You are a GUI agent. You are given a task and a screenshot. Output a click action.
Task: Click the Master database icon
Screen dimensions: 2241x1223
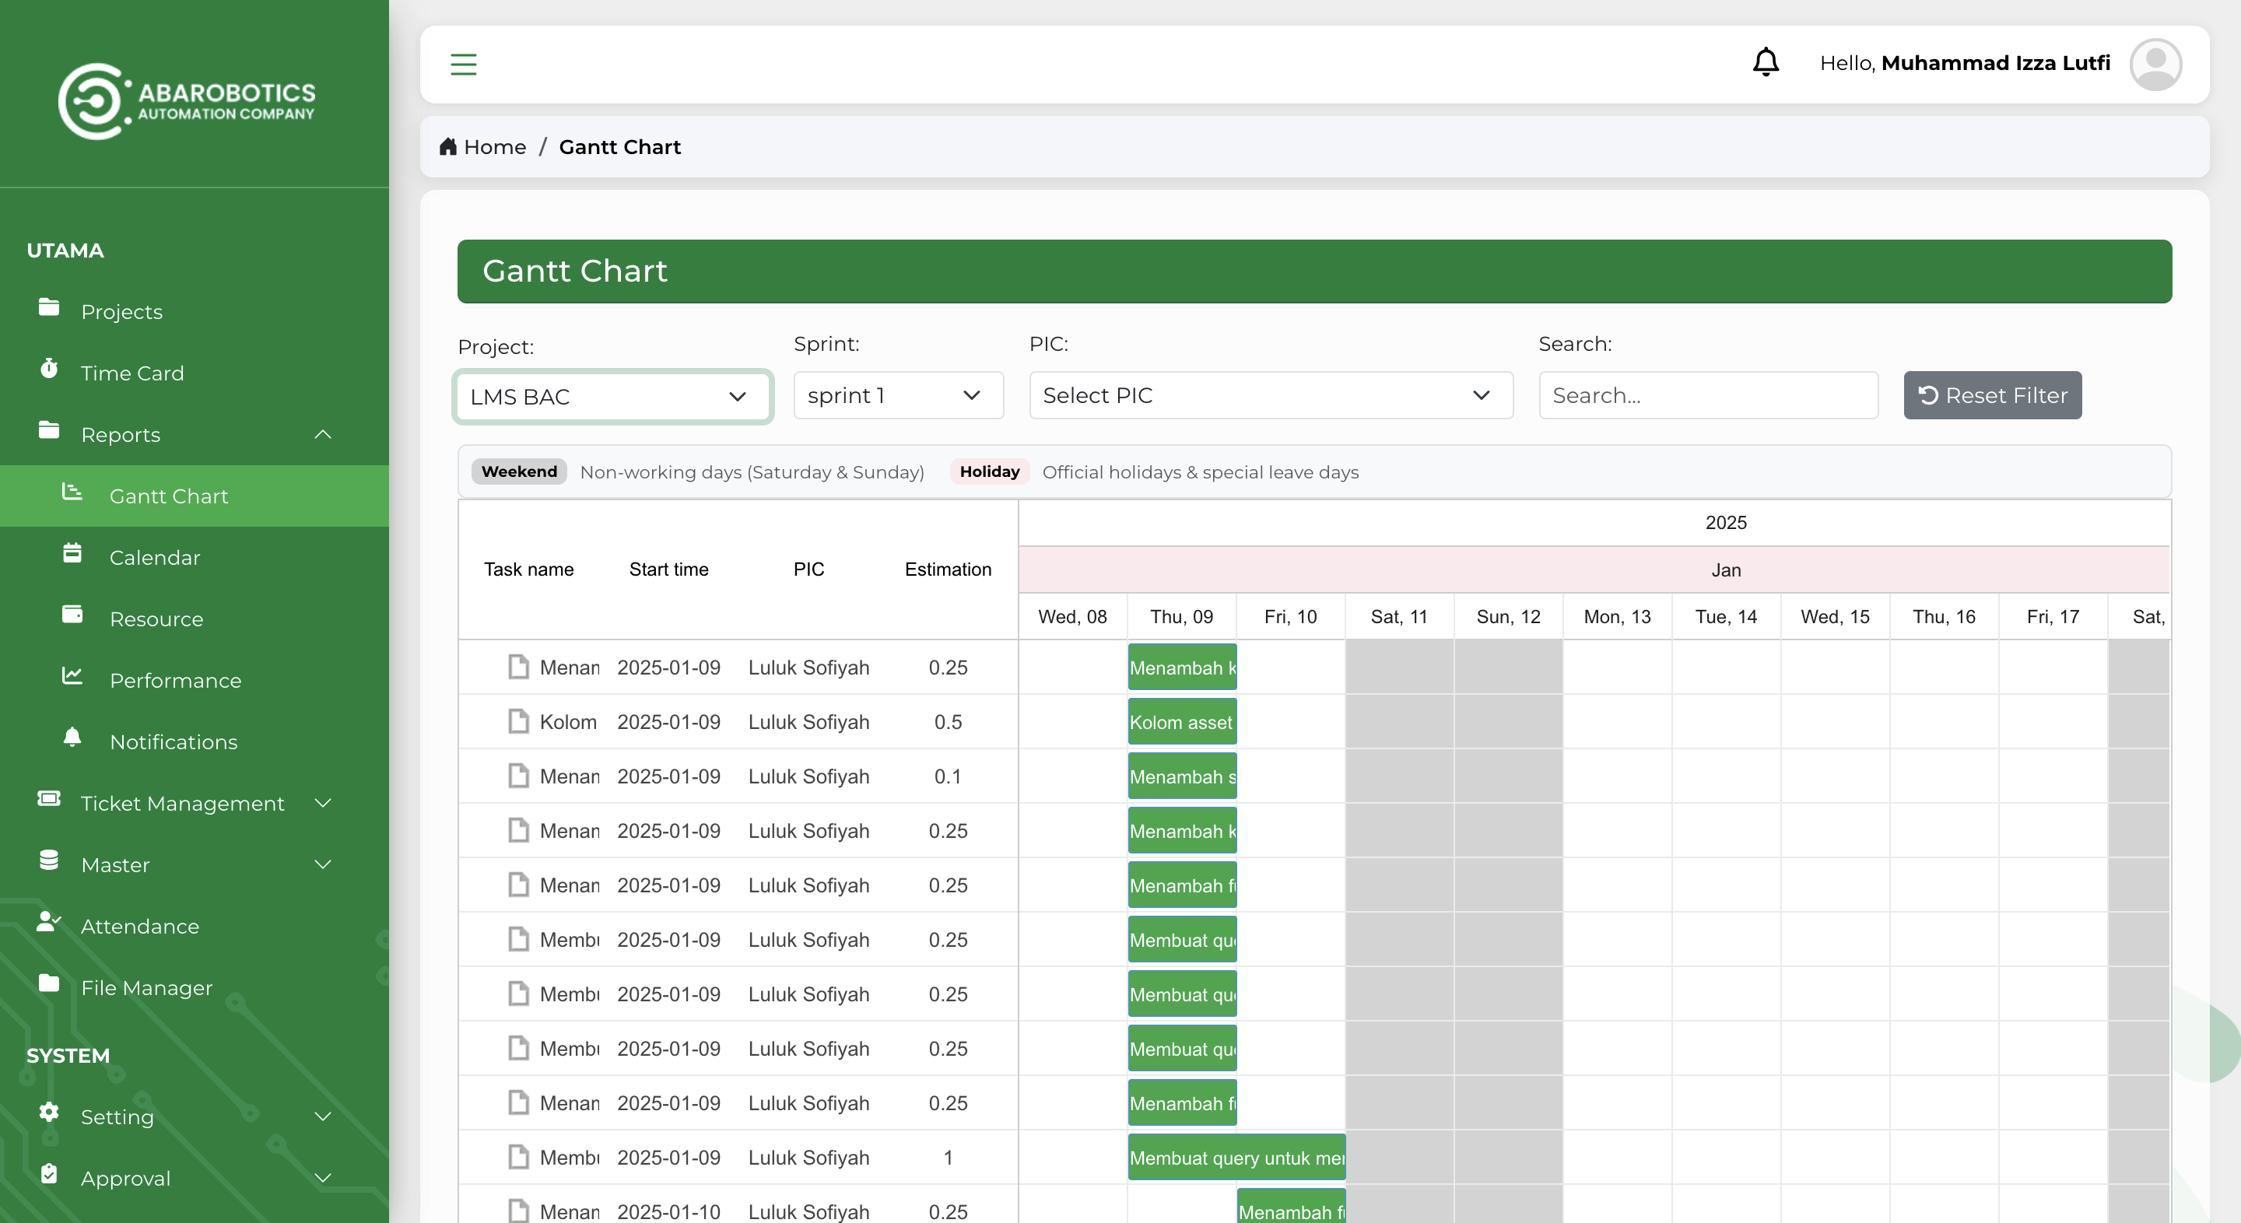[x=49, y=860]
